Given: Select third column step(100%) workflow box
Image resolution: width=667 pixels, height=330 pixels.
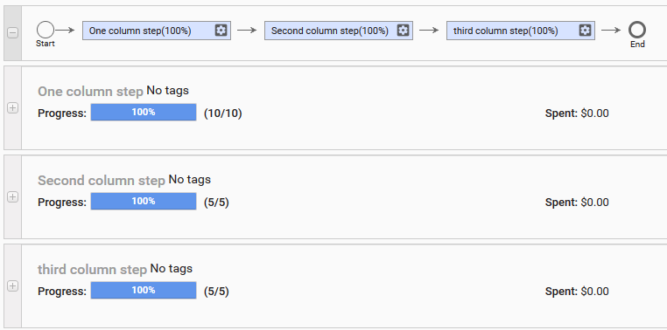Looking at the screenshot, I should coord(521,31).
